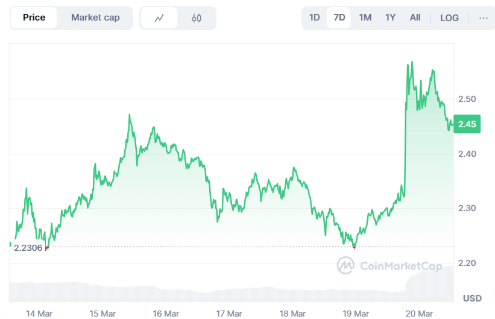This screenshot has width=495, height=319.
Task: Click the current price 2.45 label
Action: 467,124
